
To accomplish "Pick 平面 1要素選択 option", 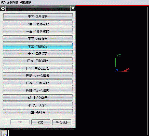I will click(x=38, y=31).
